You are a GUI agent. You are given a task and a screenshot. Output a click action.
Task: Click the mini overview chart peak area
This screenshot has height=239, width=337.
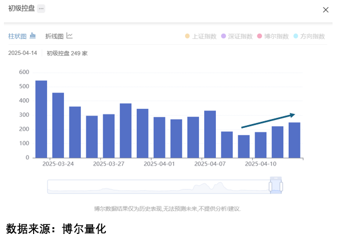click(x=220, y=185)
